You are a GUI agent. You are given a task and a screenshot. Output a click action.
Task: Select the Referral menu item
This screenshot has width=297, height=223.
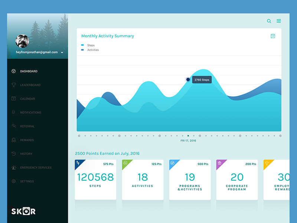point(27,126)
